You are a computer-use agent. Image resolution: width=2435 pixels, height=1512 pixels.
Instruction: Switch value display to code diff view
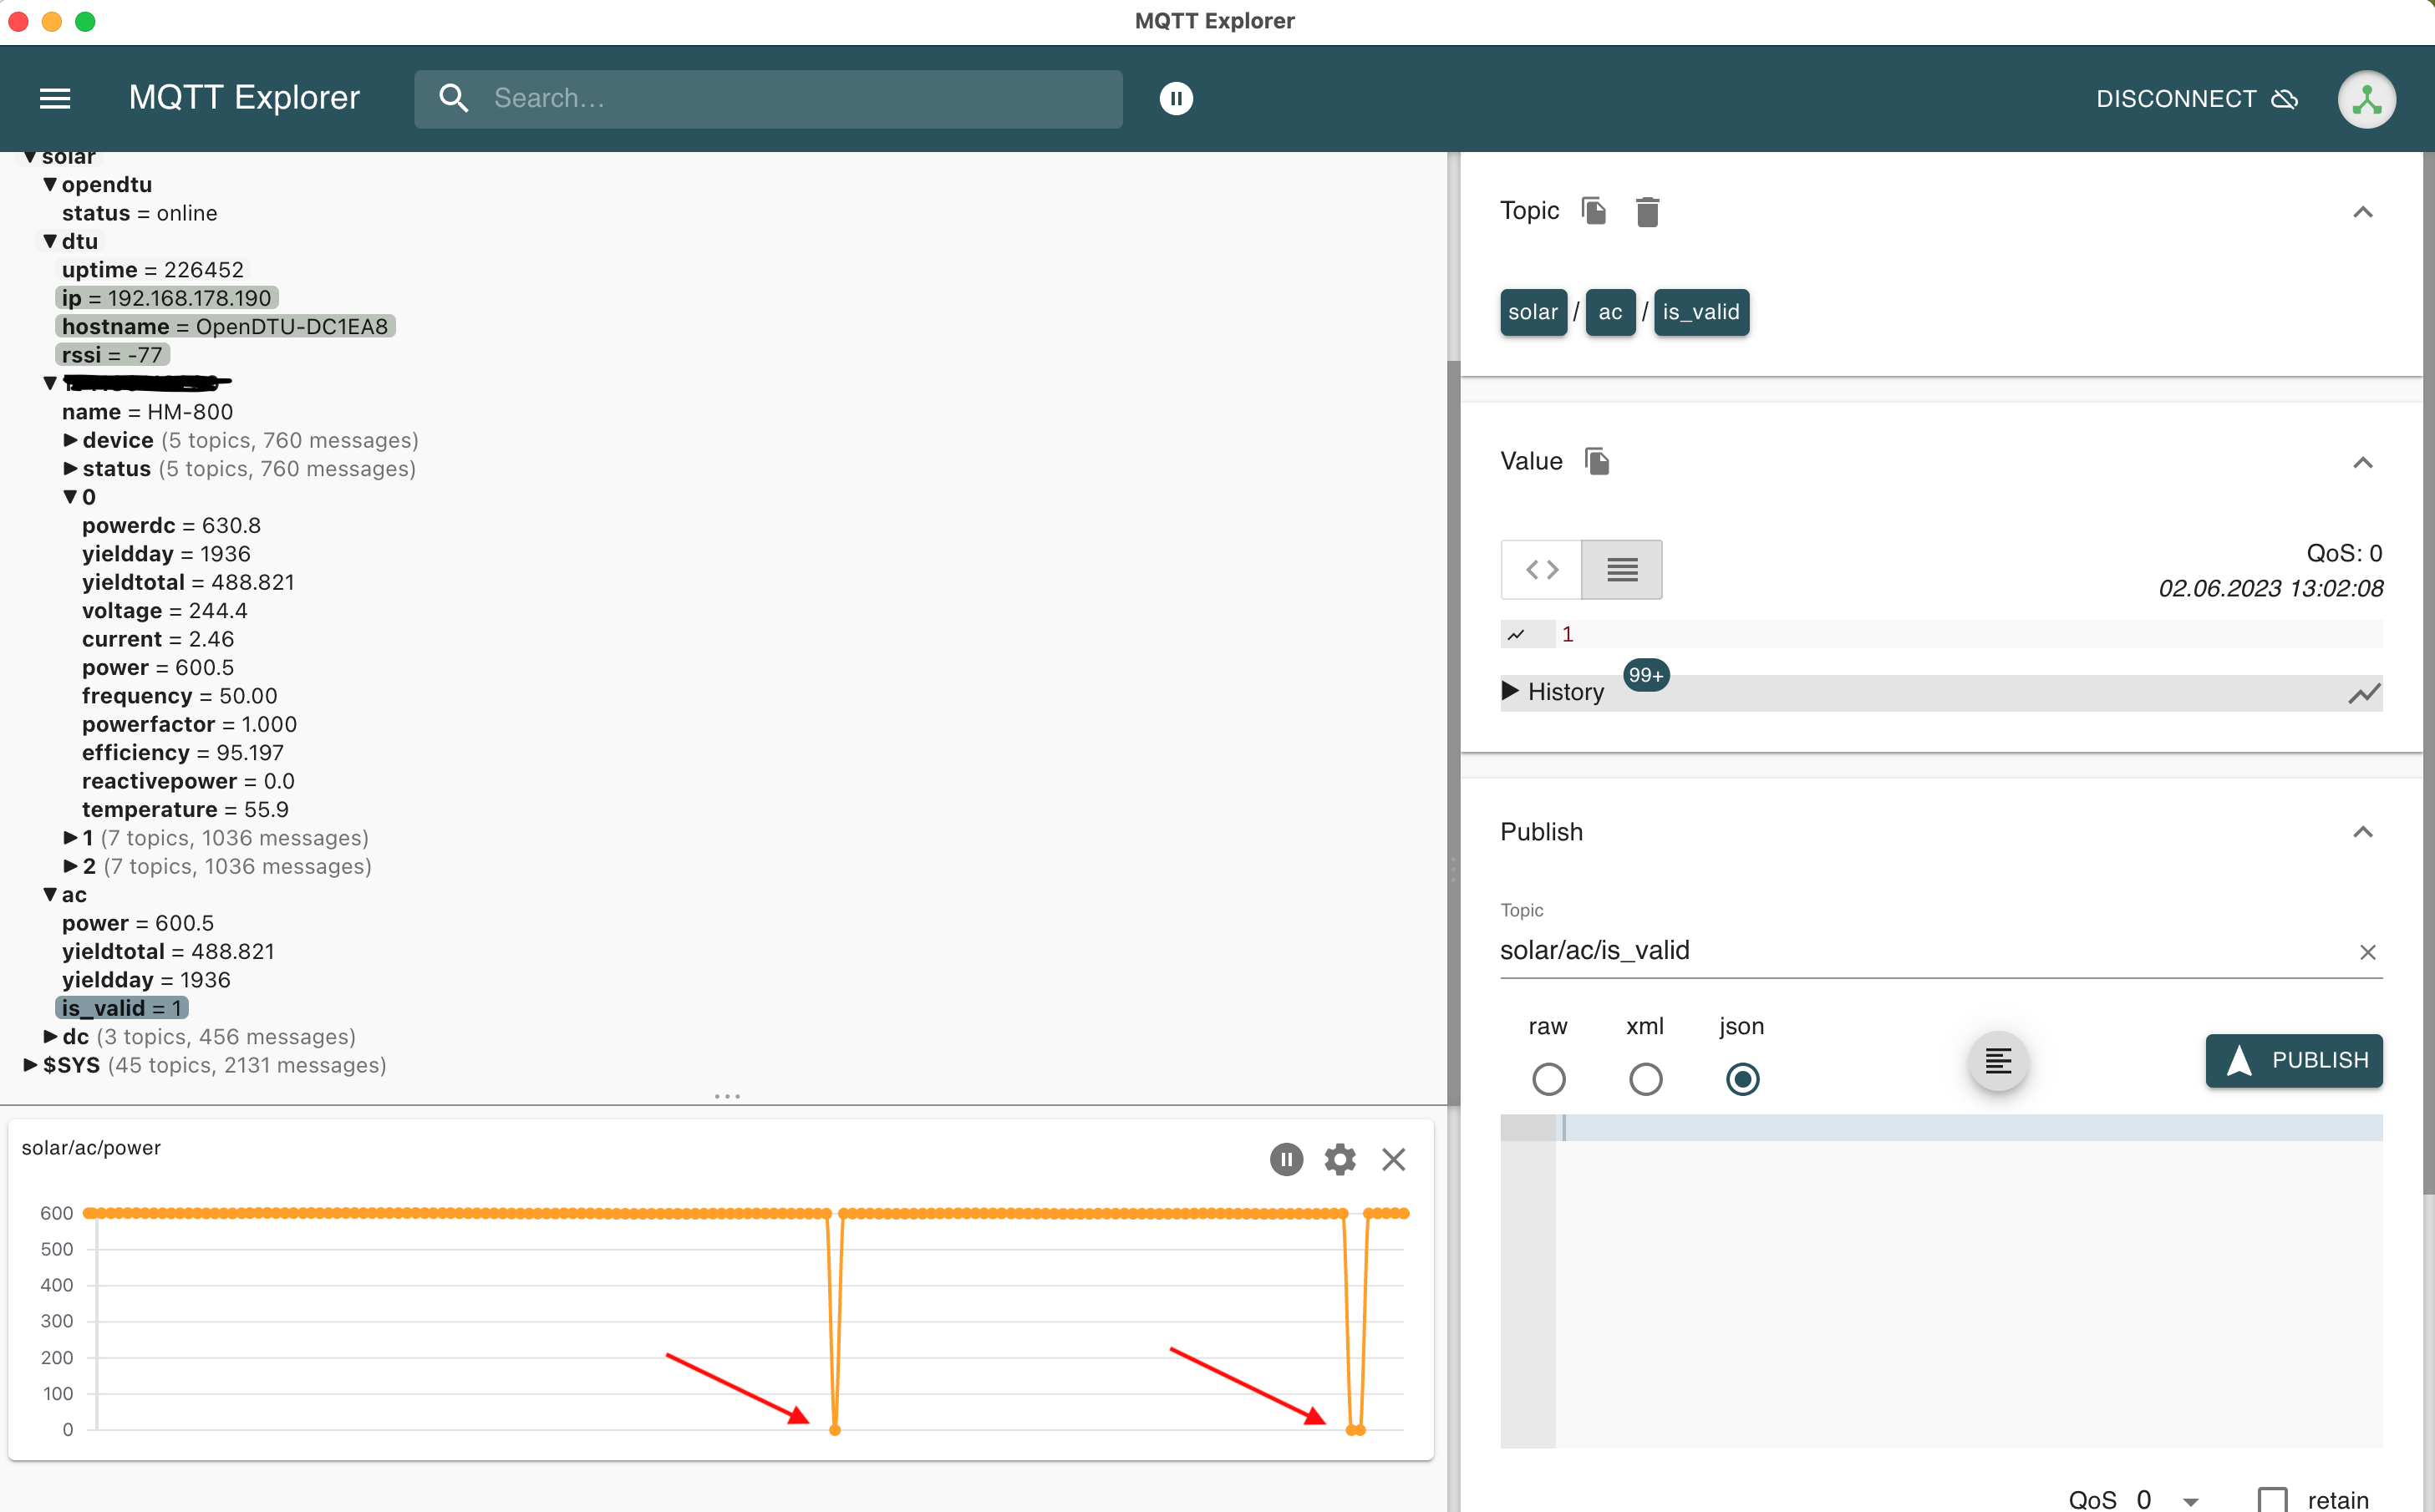click(1541, 569)
